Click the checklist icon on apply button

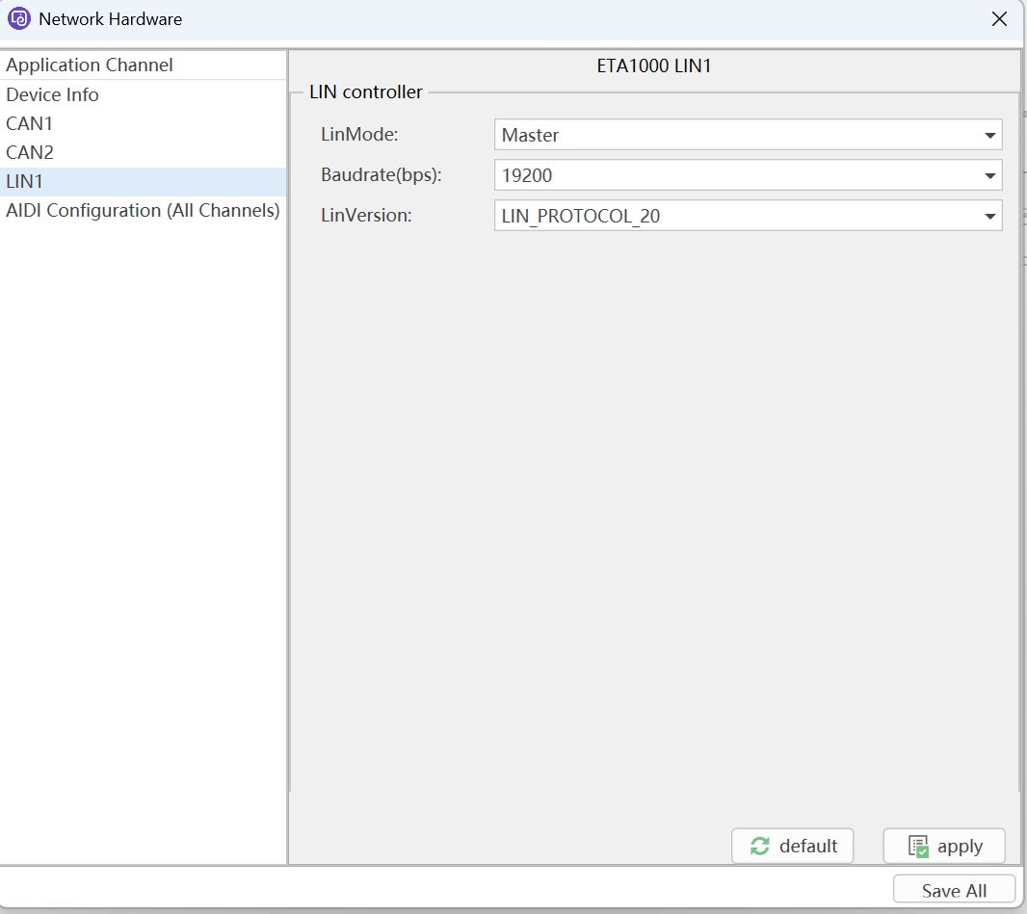point(918,847)
